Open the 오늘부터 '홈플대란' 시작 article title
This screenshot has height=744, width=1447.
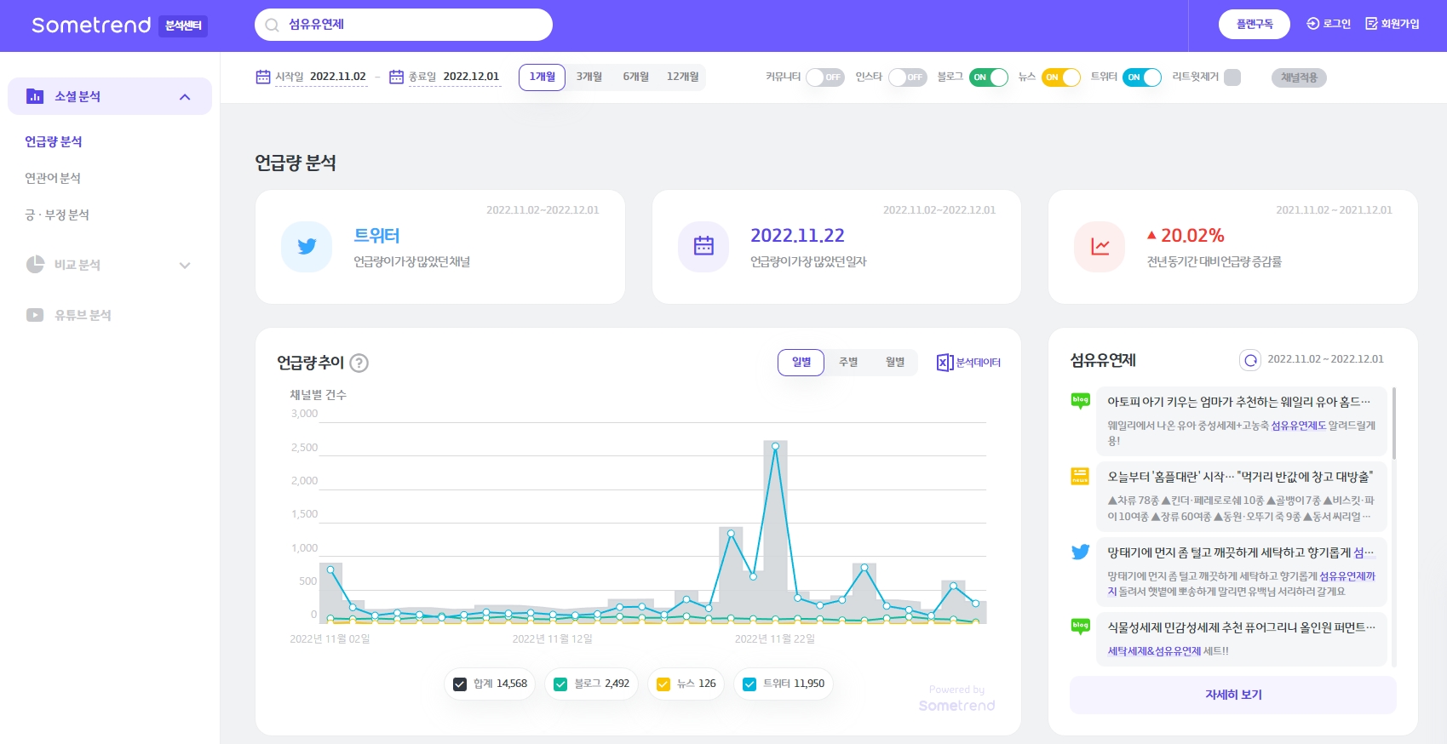click(x=1240, y=477)
